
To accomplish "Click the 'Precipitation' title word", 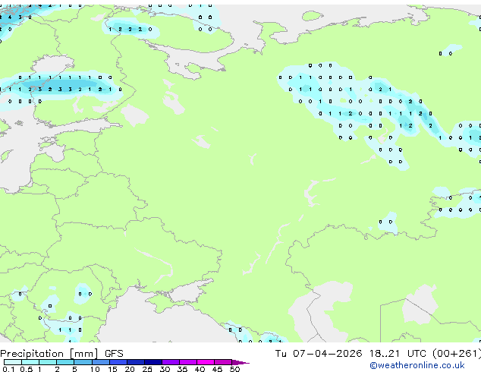I will (32, 354).
